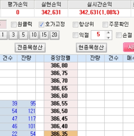Click price row 386.75
The image size is (134, 136).
click(x=61, y=73)
